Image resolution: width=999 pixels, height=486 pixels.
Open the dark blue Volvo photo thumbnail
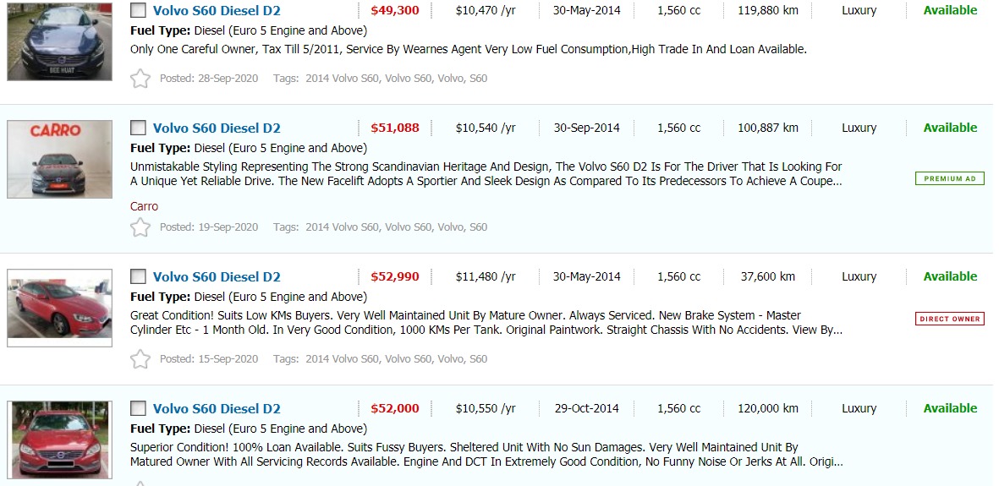tap(59, 41)
